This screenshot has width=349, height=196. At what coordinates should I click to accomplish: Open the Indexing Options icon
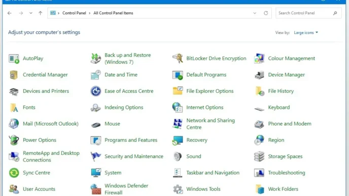pos(96,107)
